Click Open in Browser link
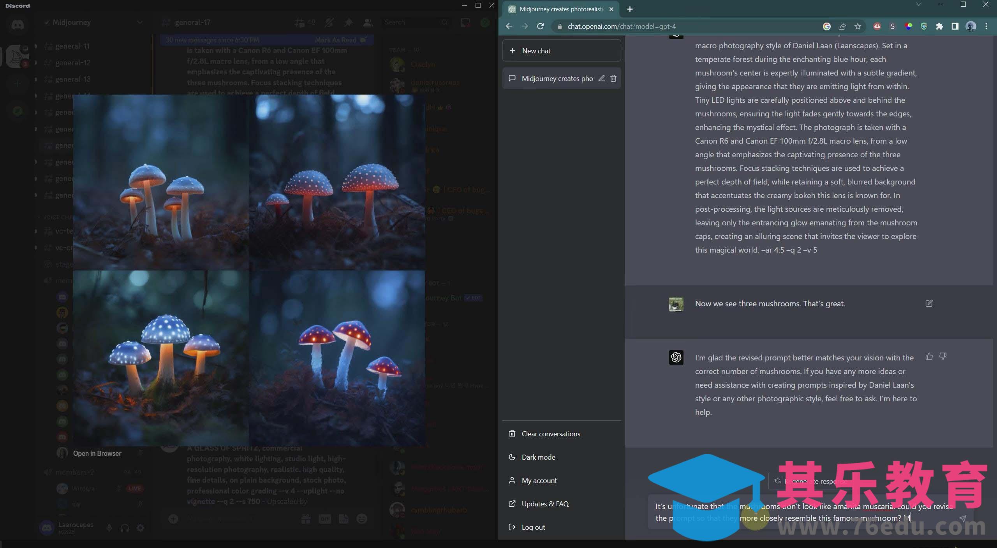Image resolution: width=997 pixels, height=548 pixels. click(97, 453)
